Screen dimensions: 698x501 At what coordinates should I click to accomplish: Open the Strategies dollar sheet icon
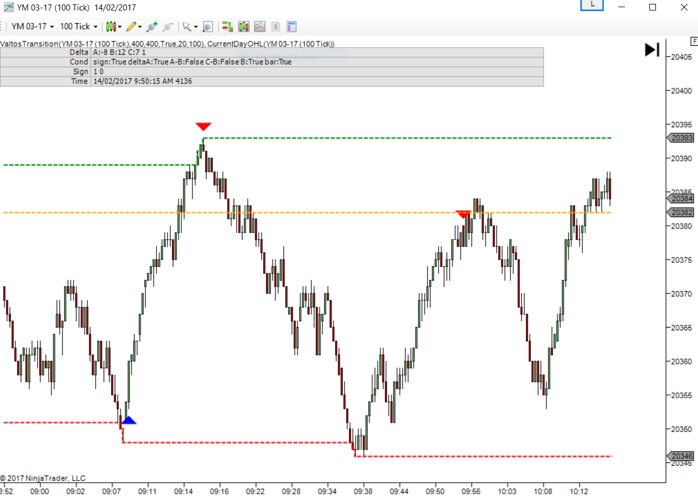tap(275, 27)
